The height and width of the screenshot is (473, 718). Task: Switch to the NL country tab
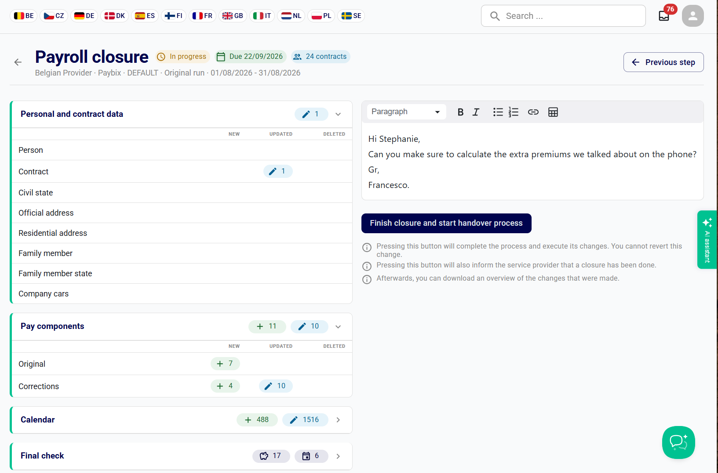click(x=291, y=16)
